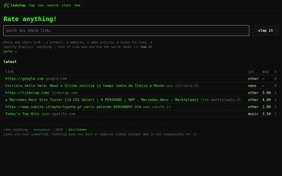The height and width of the screenshot is (176, 282).
Task: Click the news category cell
Action: point(252,86)
